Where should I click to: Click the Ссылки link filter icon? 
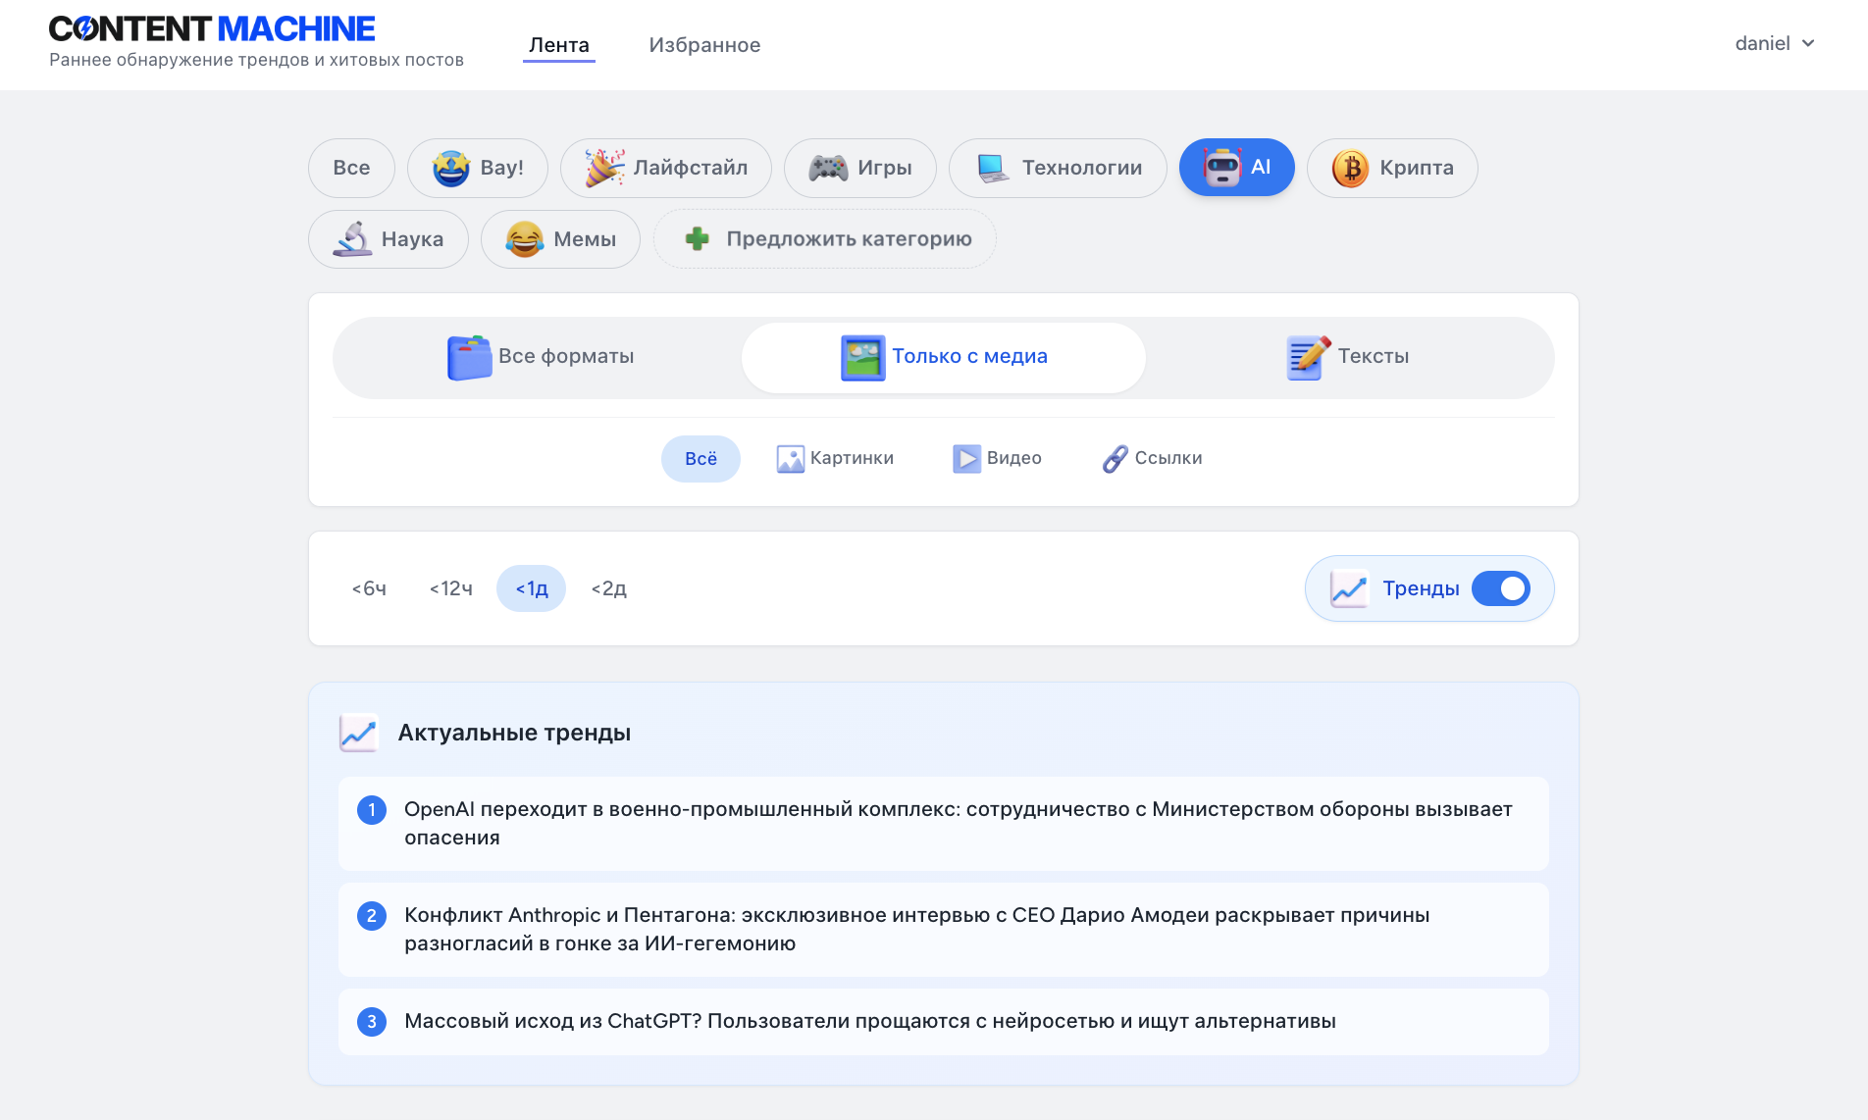(1116, 458)
